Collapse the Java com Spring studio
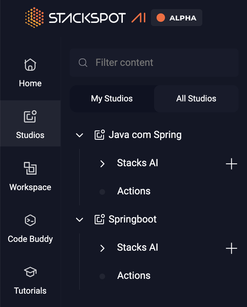The width and height of the screenshot is (247, 307). click(80, 135)
